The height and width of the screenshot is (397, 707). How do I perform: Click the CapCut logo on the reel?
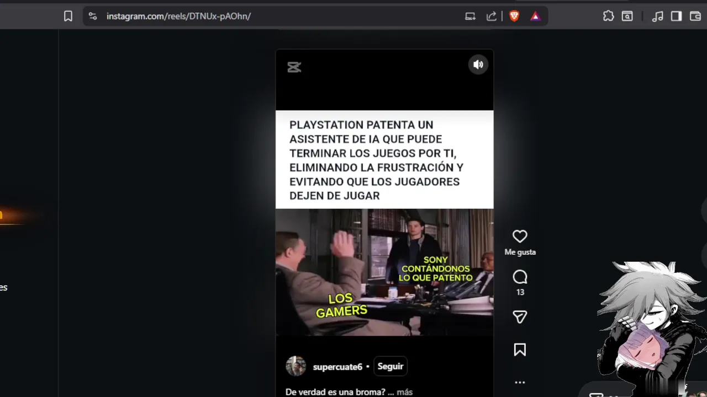294,67
